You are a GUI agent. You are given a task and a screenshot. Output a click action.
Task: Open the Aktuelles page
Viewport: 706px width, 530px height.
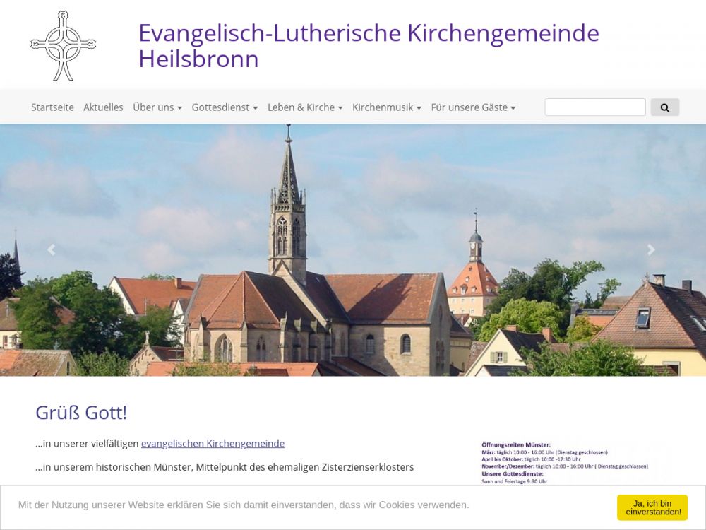pos(103,107)
